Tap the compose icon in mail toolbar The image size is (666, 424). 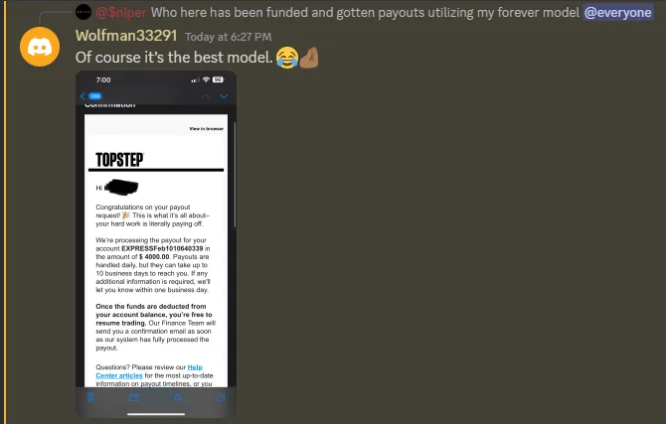pyautogui.click(x=221, y=397)
